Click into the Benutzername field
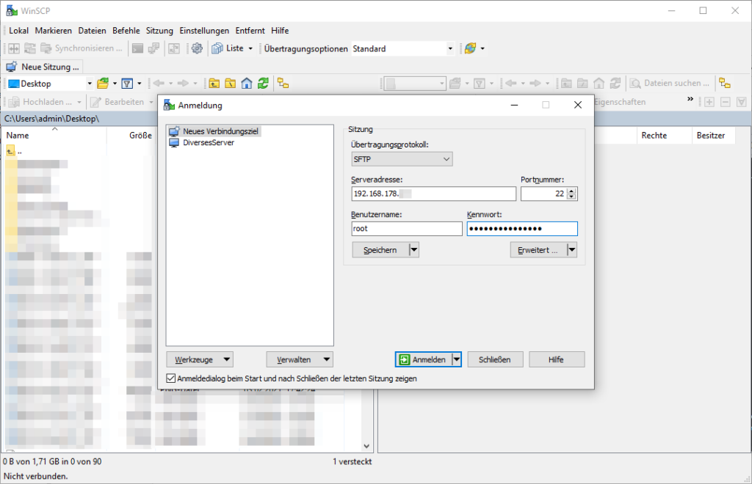Viewport: 752px width, 484px height. [x=407, y=229]
